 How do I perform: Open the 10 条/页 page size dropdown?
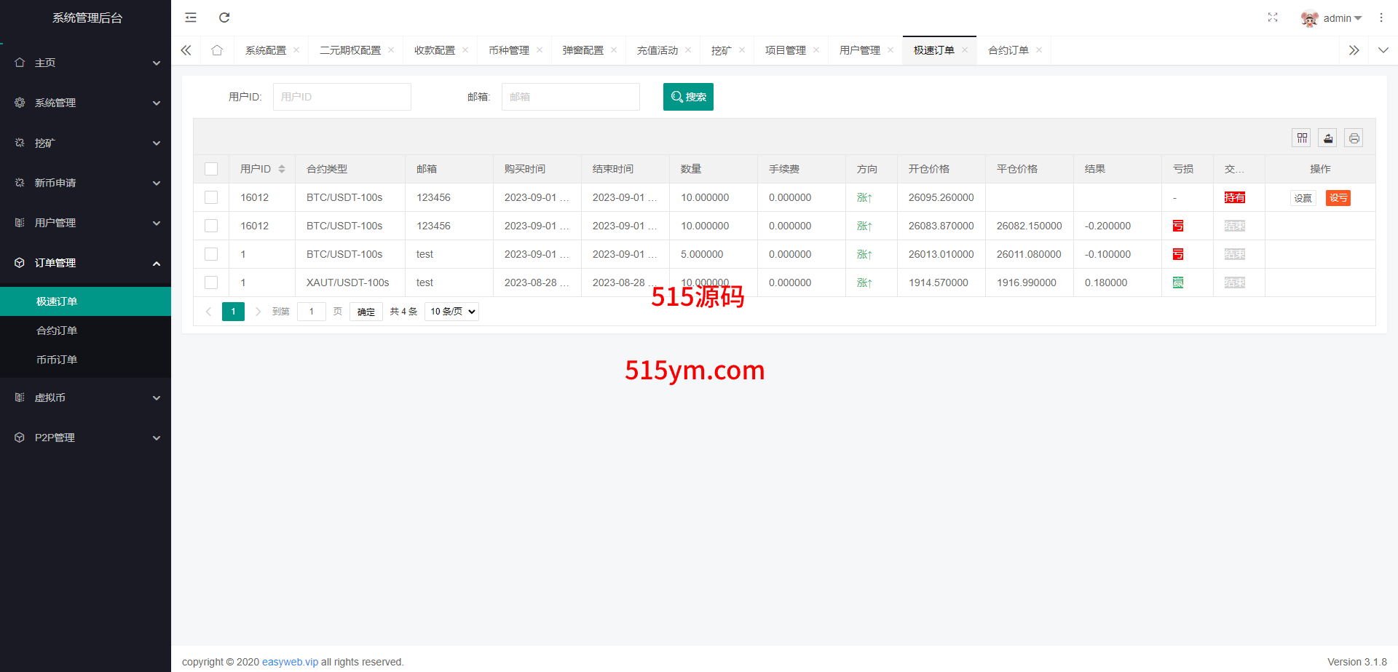click(x=451, y=312)
